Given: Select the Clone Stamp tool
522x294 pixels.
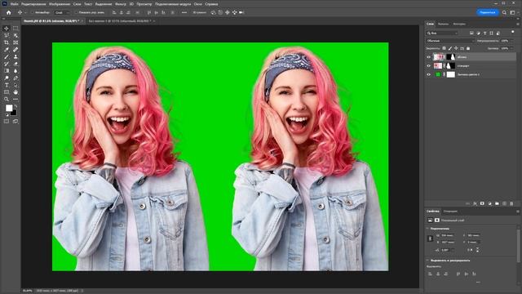Looking at the screenshot, I should click(15, 56).
